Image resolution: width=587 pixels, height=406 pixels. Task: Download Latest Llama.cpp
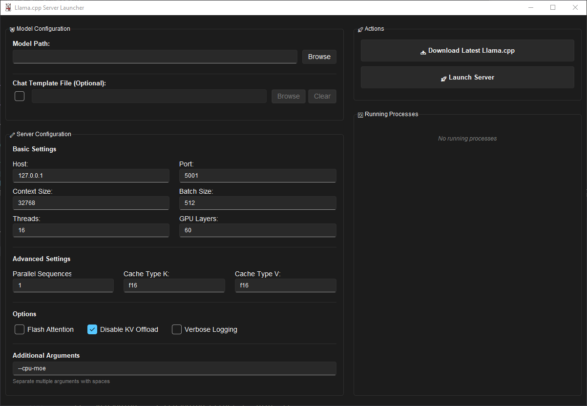click(467, 51)
